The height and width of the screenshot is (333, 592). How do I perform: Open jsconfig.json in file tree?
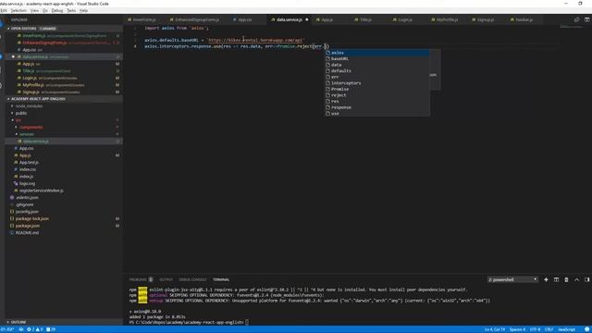click(27, 212)
